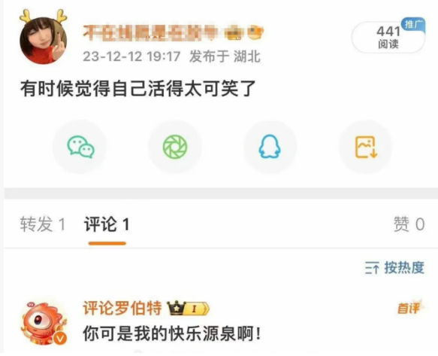
Task: Click the 推广 promotion tag
Action: 413,24
